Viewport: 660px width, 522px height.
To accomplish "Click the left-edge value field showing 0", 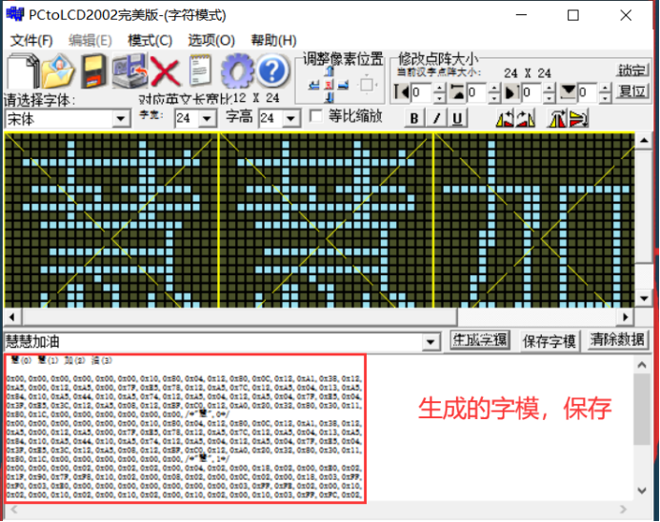I will tap(421, 92).
